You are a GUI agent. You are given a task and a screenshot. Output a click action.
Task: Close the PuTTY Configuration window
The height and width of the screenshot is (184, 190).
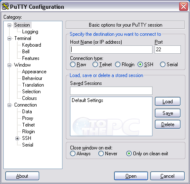point(183,6)
